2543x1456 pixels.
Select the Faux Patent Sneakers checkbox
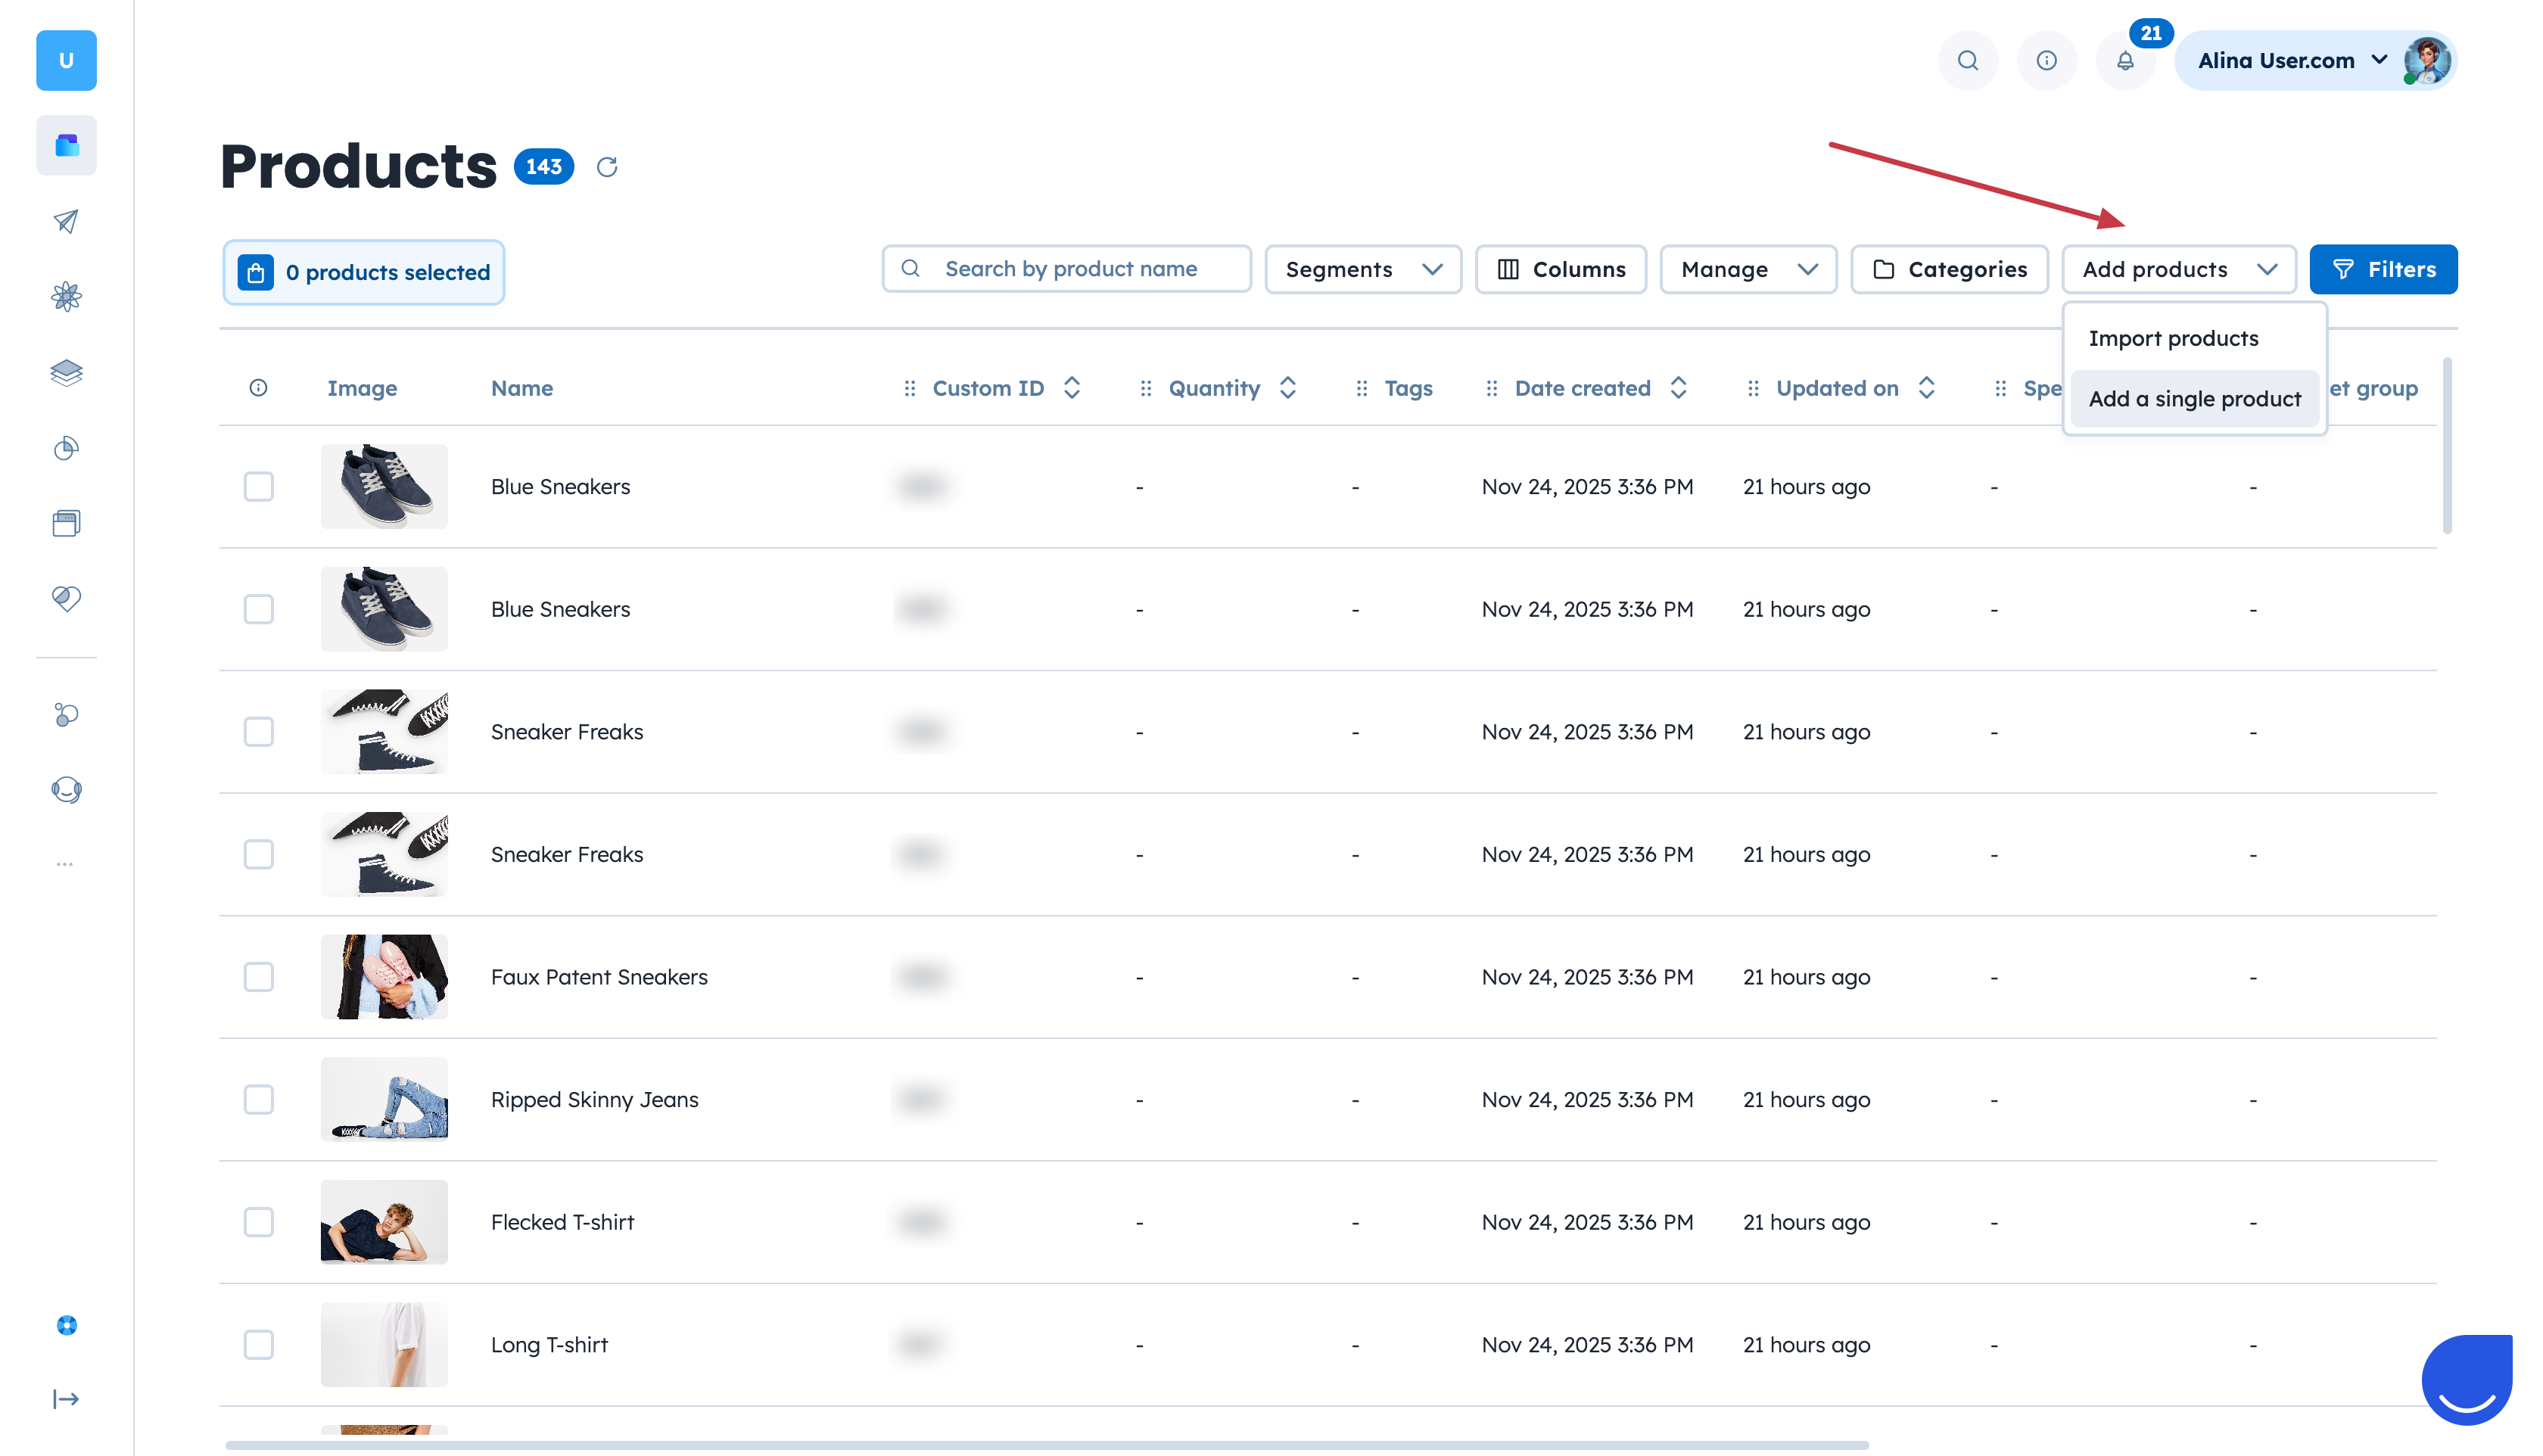[259, 977]
